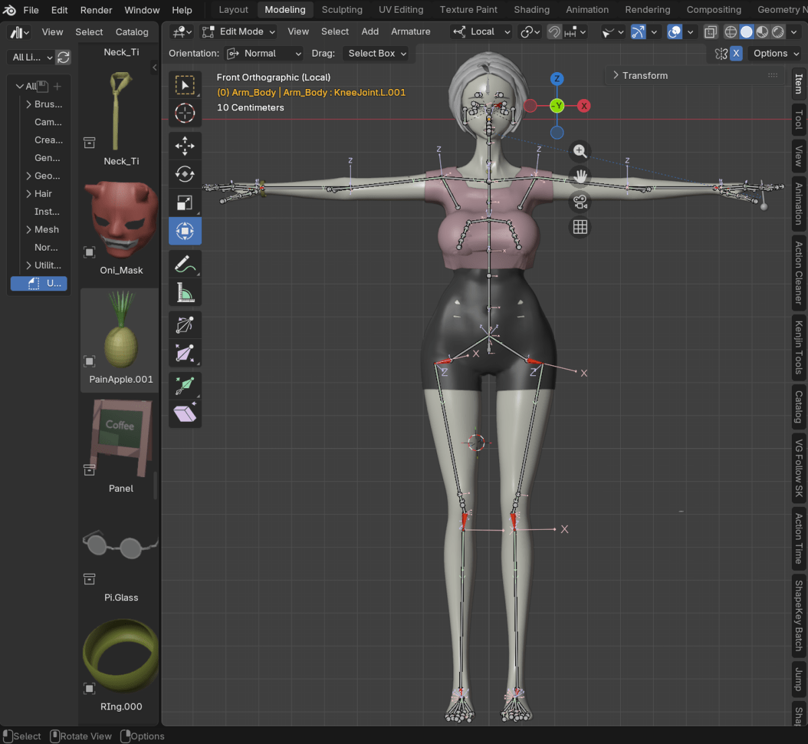Click the viewport zoom magnifier icon
Viewport: 808px width, 744px height.
(x=580, y=151)
